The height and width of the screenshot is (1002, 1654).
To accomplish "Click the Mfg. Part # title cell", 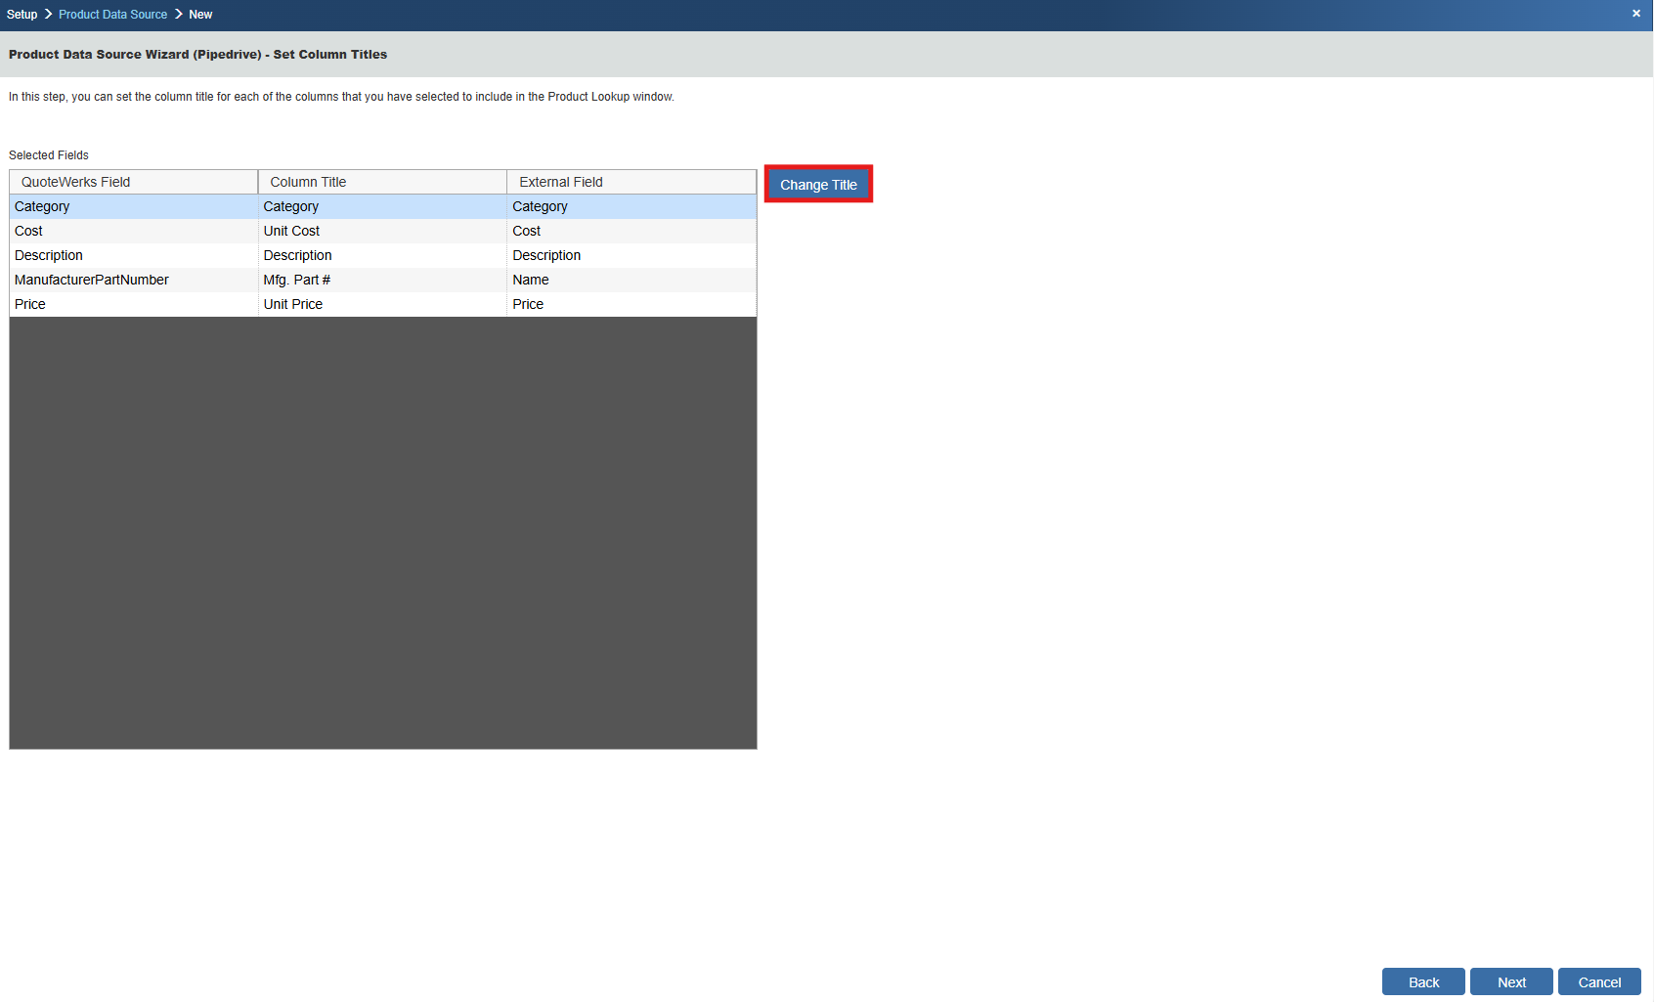I will pyautogui.click(x=297, y=280).
